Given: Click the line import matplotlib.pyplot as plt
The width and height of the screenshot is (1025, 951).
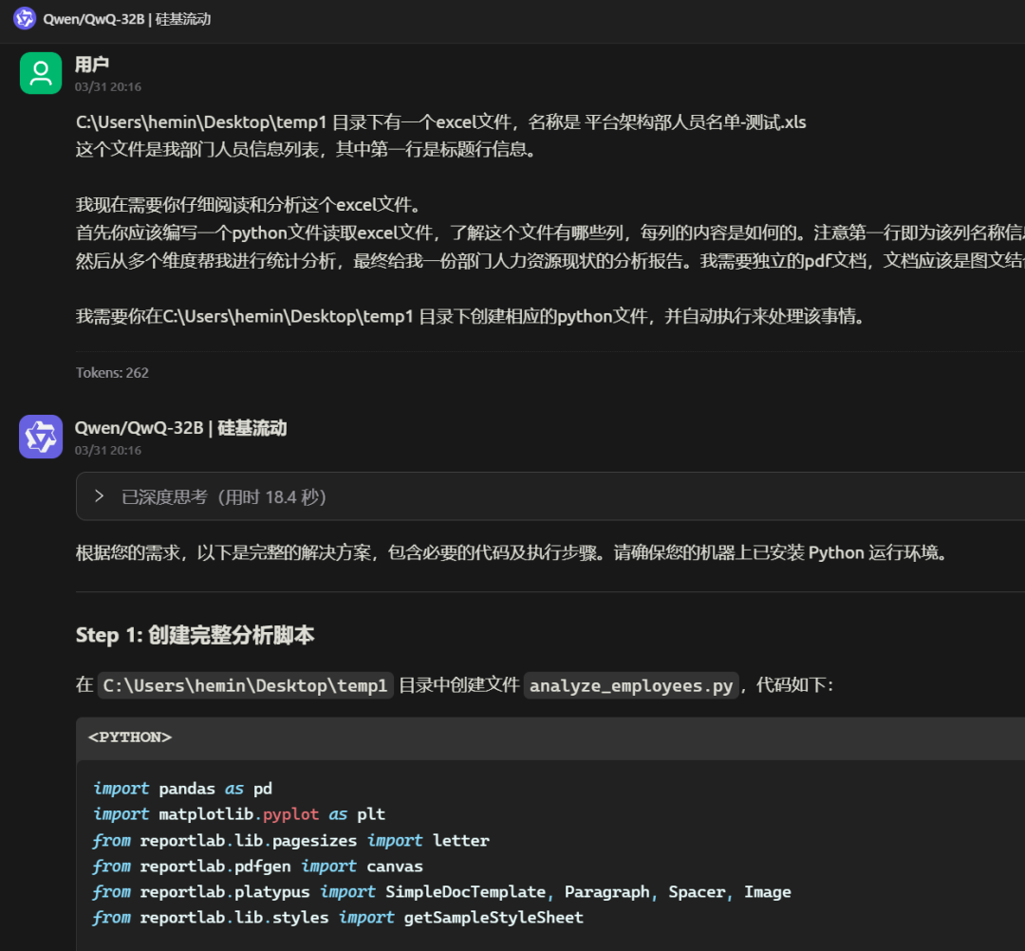Looking at the screenshot, I should [x=238, y=814].
